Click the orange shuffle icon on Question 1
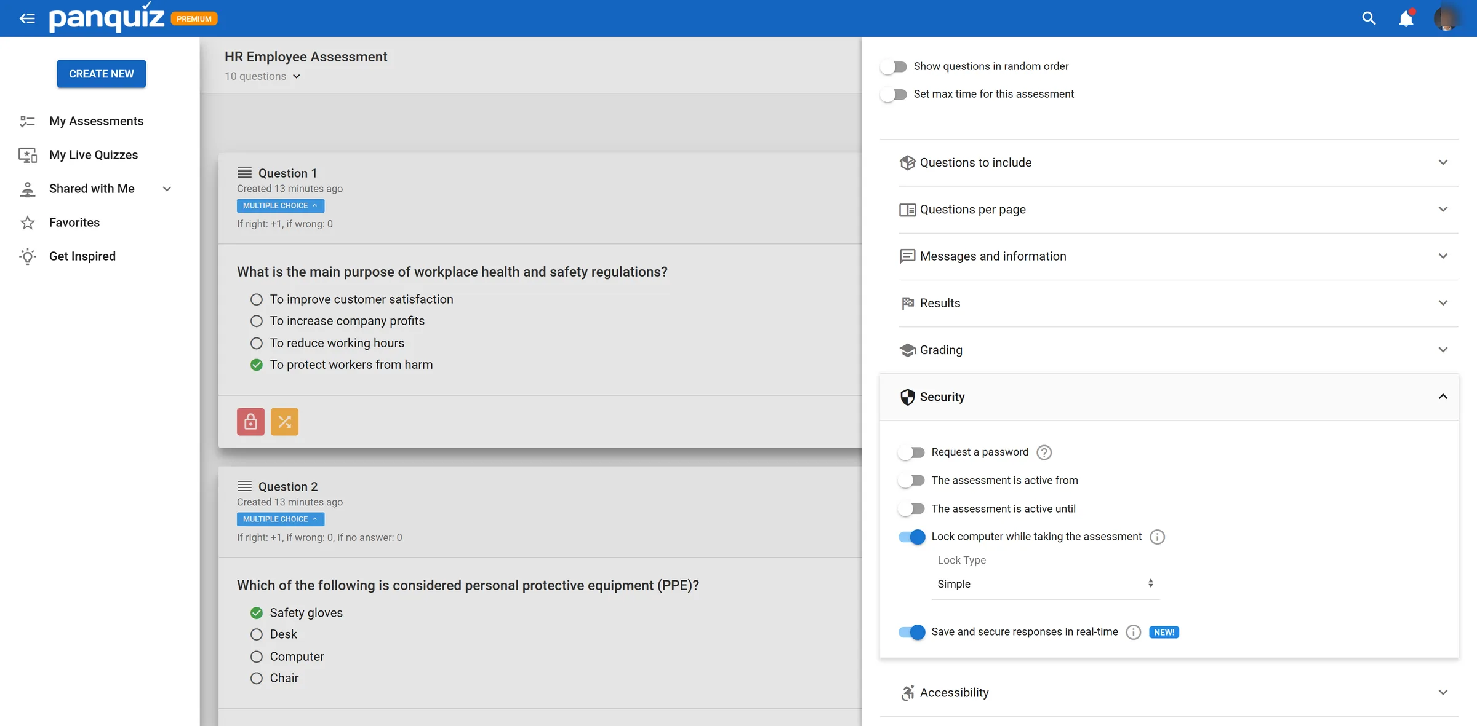The image size is (1477, 726). tap(284, 422)
